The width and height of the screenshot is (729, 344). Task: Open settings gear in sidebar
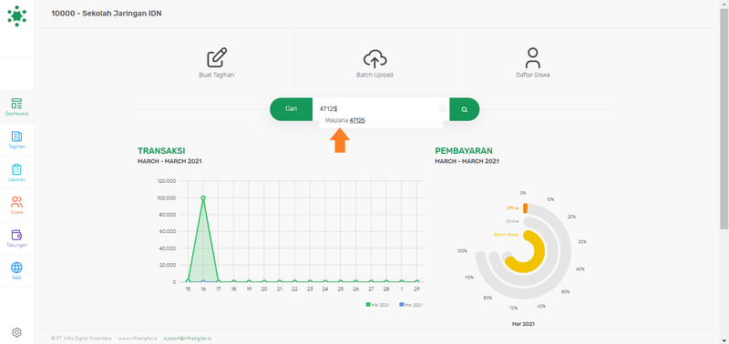pyautogui.click(x=16, y=332)
